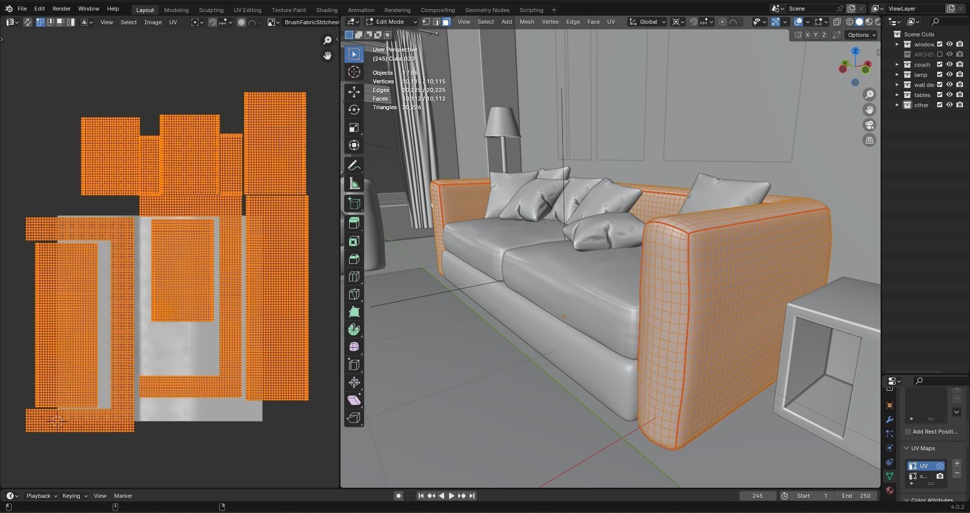The height and width of the screenshot is (513, 970).
Task: Uncheck the other collection checkbox
Action: (940, 105)
